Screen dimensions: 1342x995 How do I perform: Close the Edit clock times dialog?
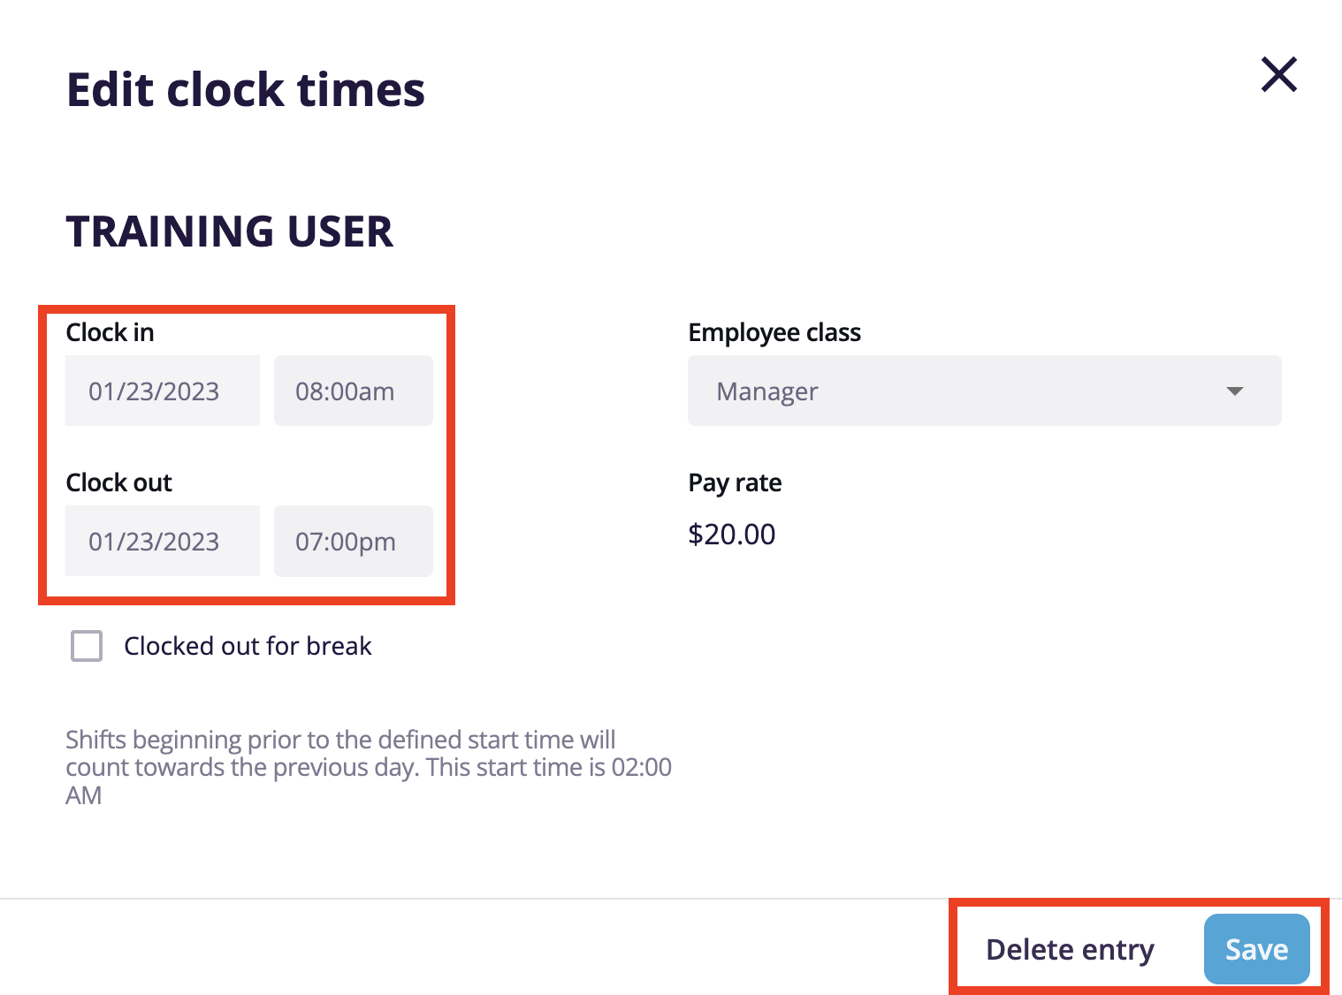tap(1278, 75)
